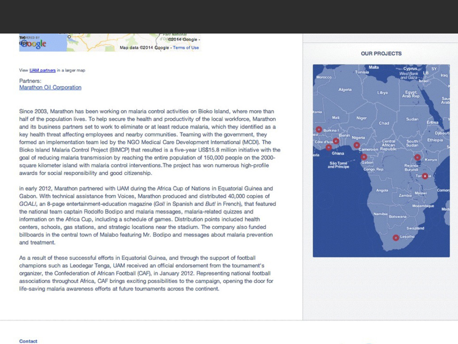Viewport: 458px width, 344px height.
Task: Click the Botswana label on projects map
Action: click(398, 217)
